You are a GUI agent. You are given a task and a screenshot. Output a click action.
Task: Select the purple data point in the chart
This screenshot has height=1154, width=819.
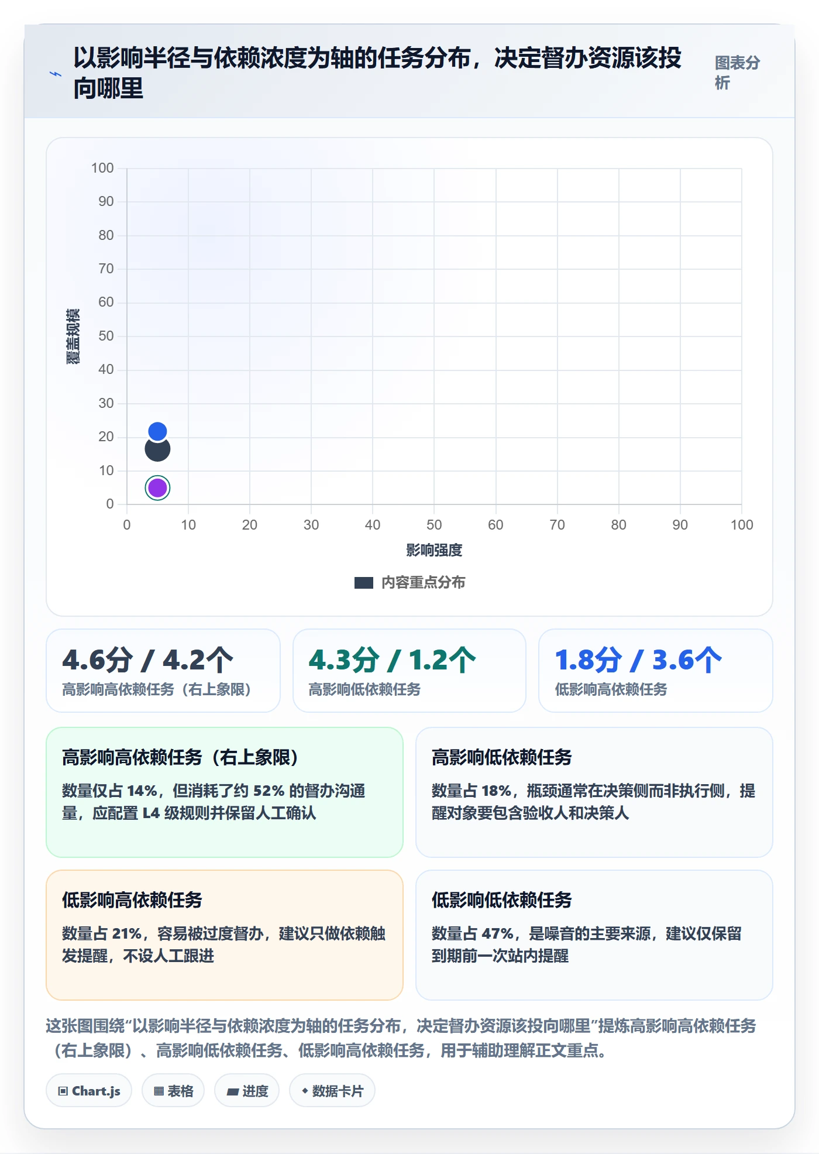tap(157, 487)
